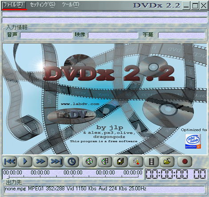
Task: Click the fast-forward double arrow button
Action: coord(40,162)
